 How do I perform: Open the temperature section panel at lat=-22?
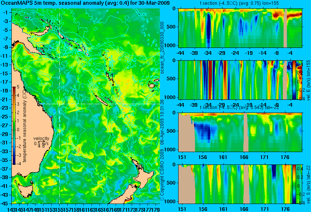pos(240,132)
